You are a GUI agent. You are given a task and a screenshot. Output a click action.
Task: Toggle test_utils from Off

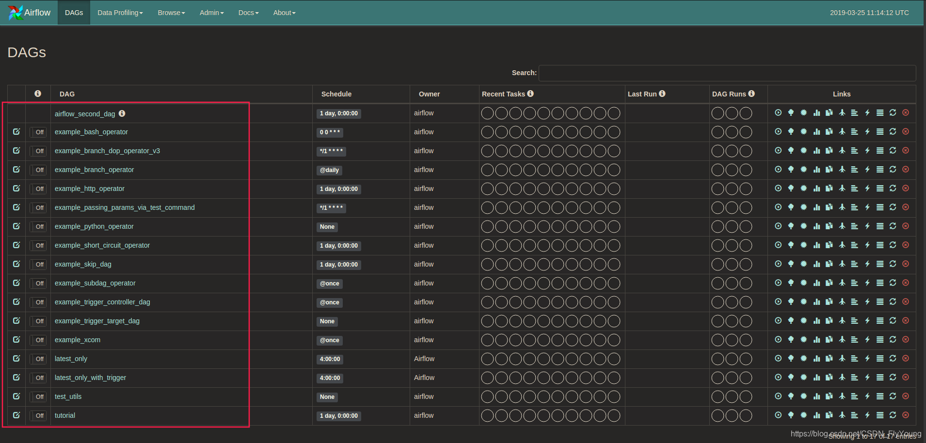point(38,397)
